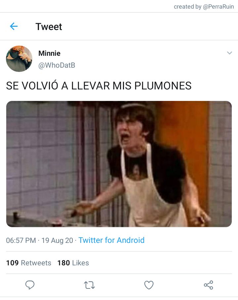Viewport: 238px width, 300px height.
Task: Open the Twitter for Android link
Action: coord(111,240)
